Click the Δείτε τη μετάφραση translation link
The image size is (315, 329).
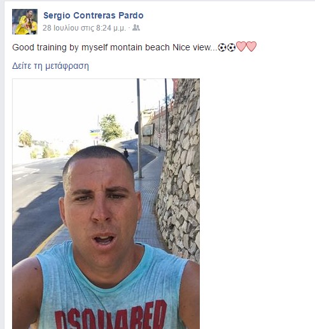(x=50, y=66)
